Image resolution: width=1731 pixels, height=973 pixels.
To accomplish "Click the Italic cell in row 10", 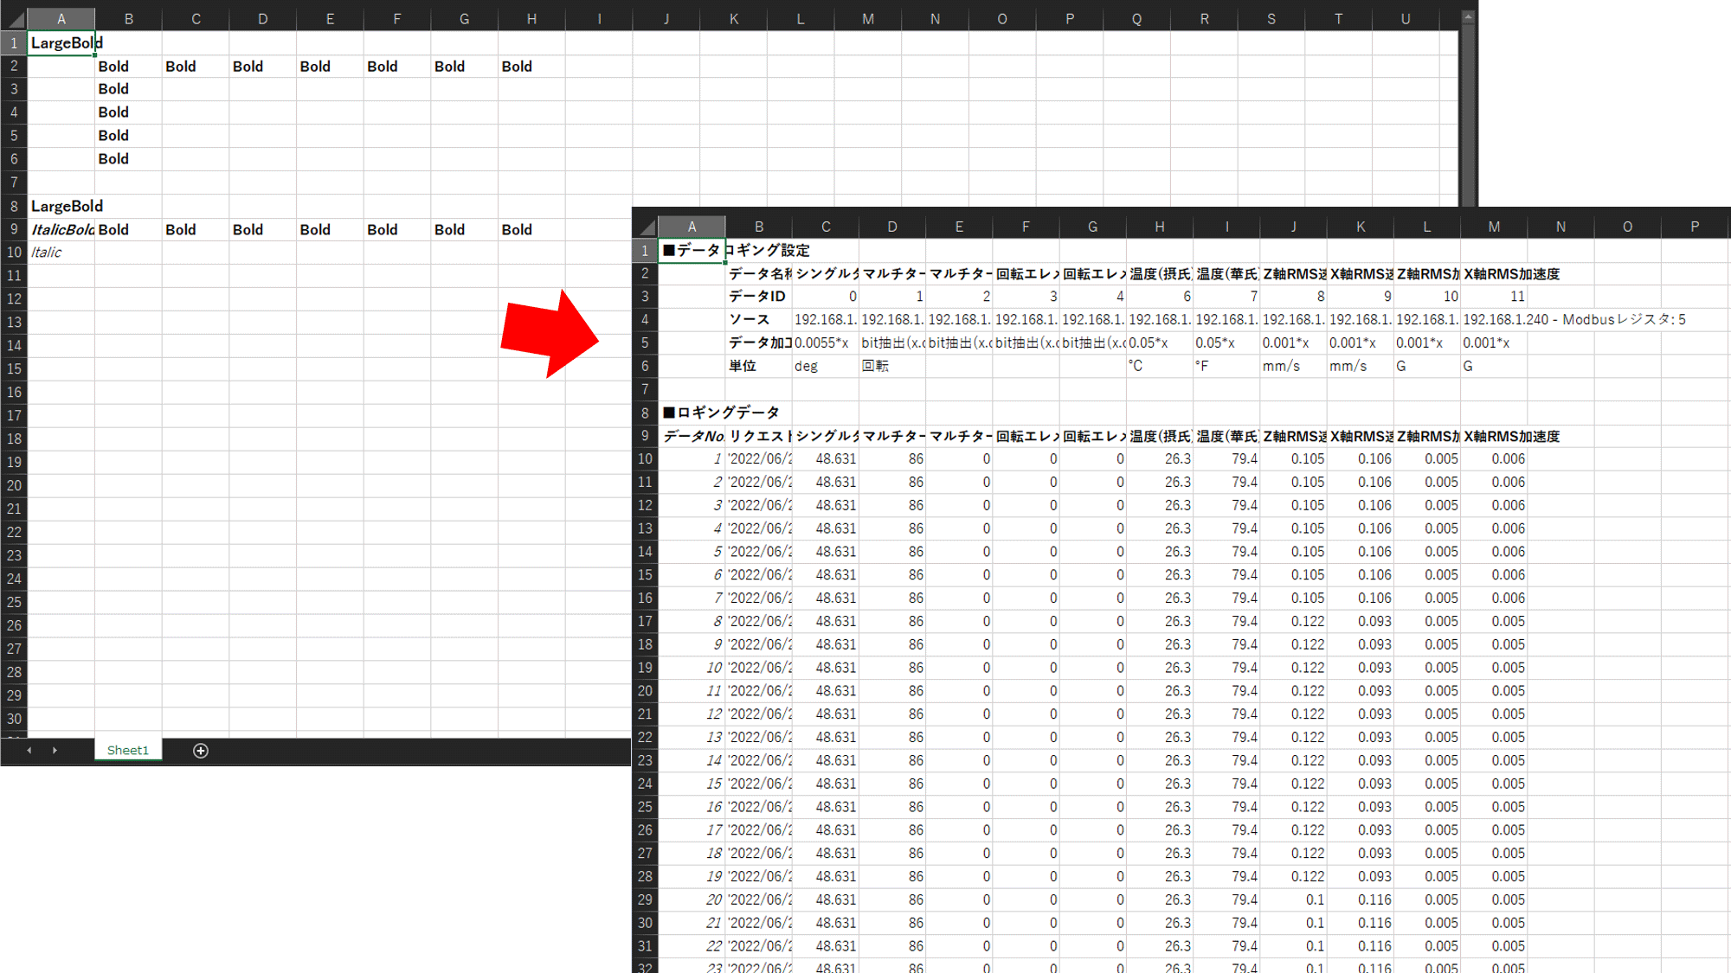I will coord(61,253).
